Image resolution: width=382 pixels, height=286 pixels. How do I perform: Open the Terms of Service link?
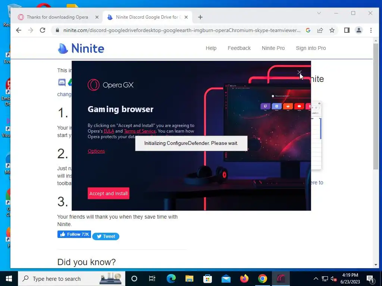(x=140, y=131)
